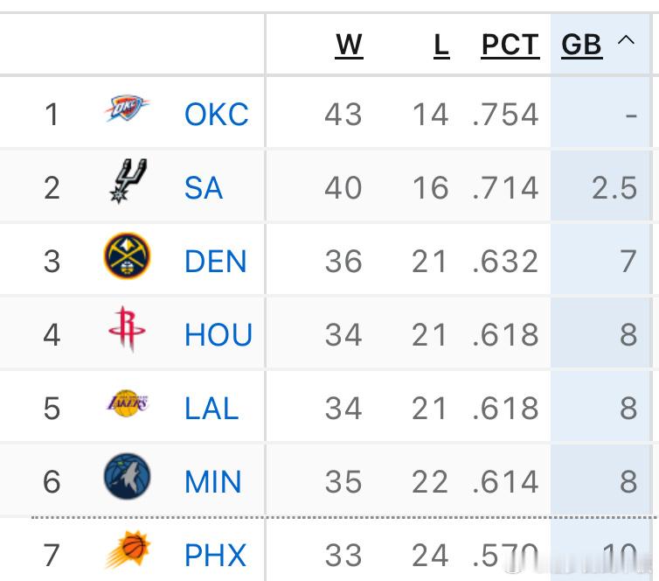Open the HOU team link
The height and width of the screenshot is (581, 659).
[x=219, y=334]
